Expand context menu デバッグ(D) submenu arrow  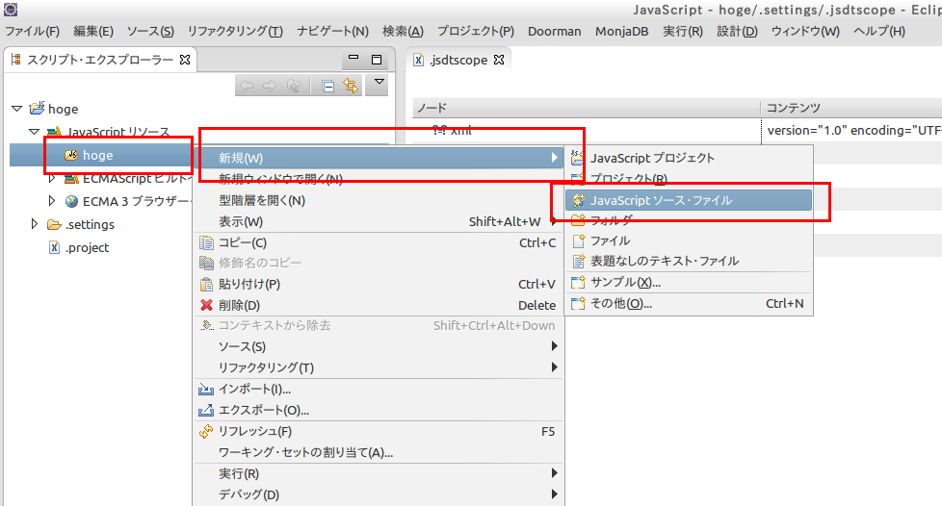click(554, 494)
